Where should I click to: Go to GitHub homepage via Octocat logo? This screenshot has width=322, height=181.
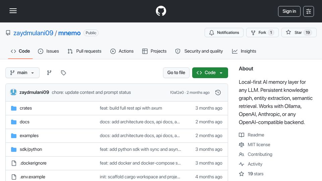click(161, 11)
